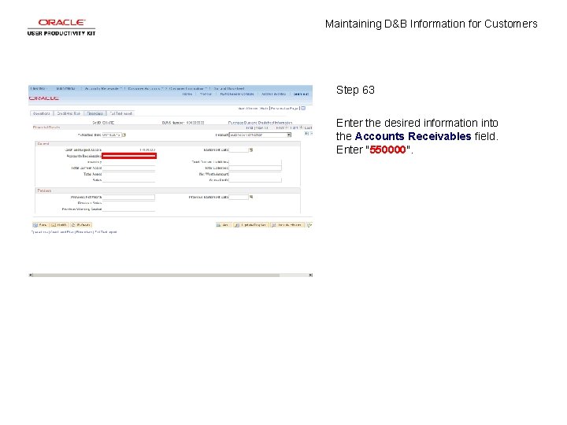Screen dimensions: 567x425
Task: Click the Sign out link
Action: (x=301, y=94)
